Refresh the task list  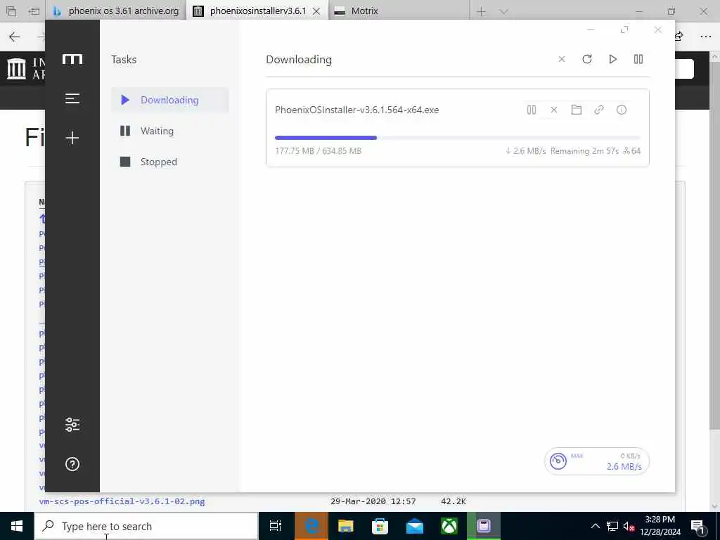[x=587, y=59]
